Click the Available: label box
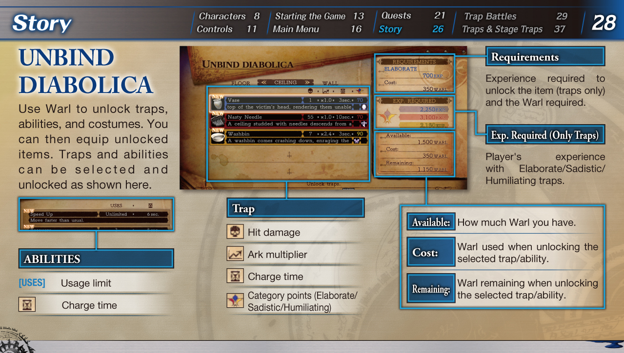The width and height of the screenshot is (624, 353). [431, 223]
